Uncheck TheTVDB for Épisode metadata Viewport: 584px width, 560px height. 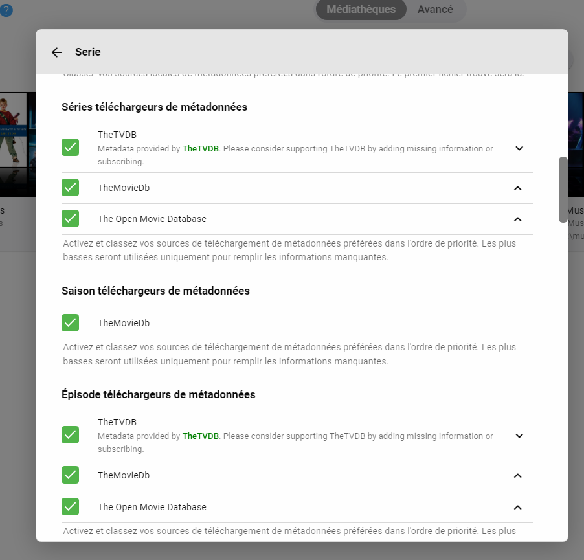coord(71,435)
